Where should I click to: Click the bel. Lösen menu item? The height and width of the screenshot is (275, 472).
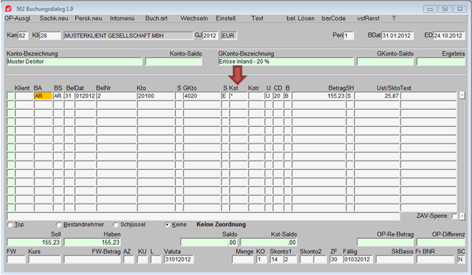[300, 18]
